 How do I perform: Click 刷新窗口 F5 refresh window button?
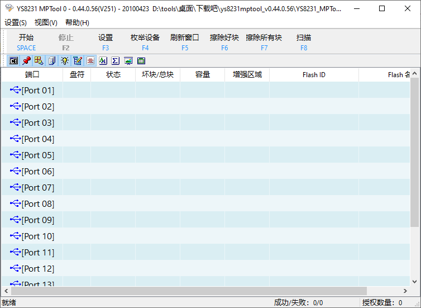185,42
